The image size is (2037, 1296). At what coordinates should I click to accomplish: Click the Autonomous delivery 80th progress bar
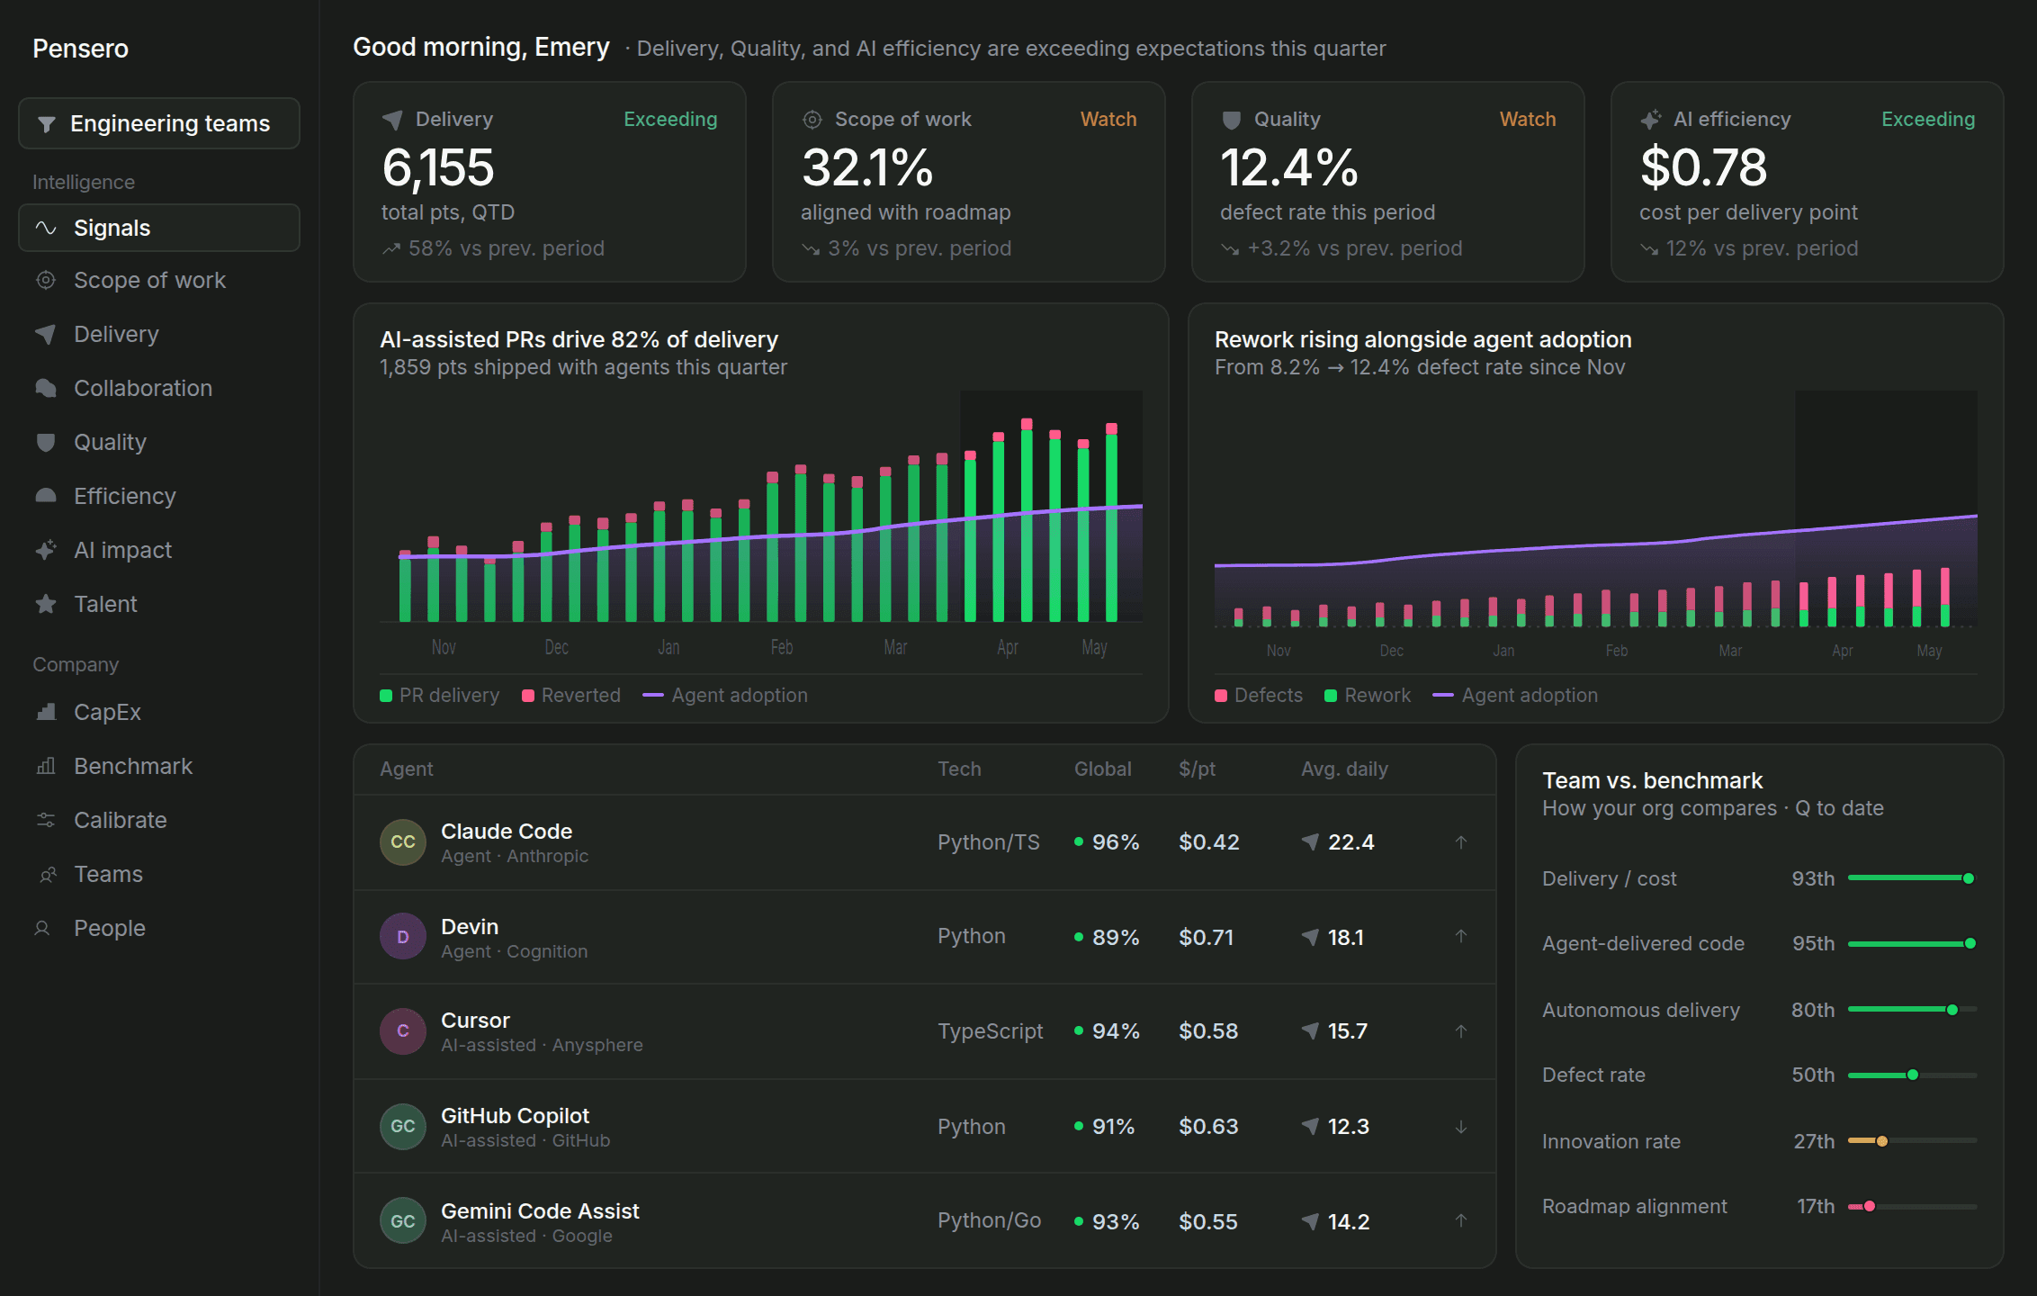click(1912, 1010)
